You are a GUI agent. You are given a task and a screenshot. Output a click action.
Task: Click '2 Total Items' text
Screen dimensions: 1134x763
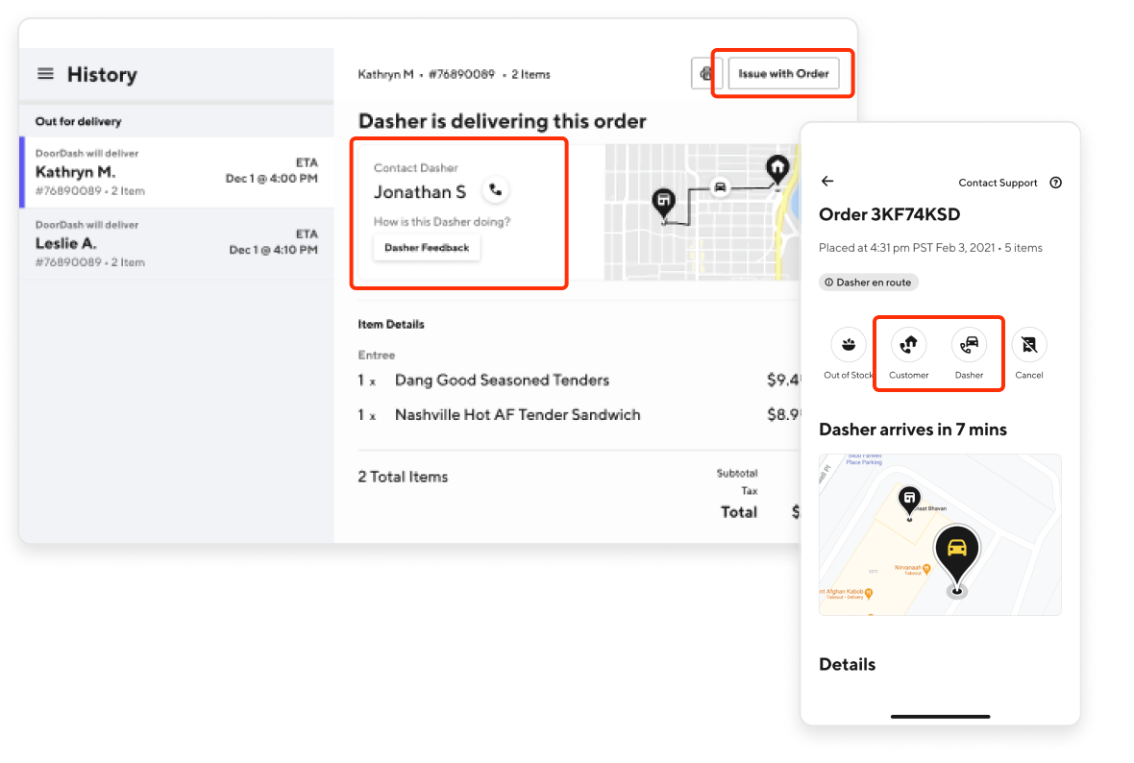coord(403,477)
